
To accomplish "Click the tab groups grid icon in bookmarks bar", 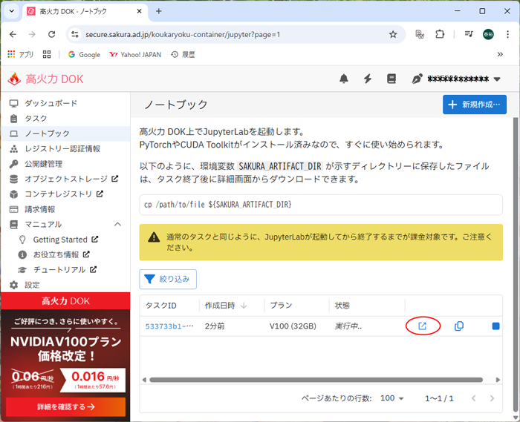I will (x=47, y=54).
